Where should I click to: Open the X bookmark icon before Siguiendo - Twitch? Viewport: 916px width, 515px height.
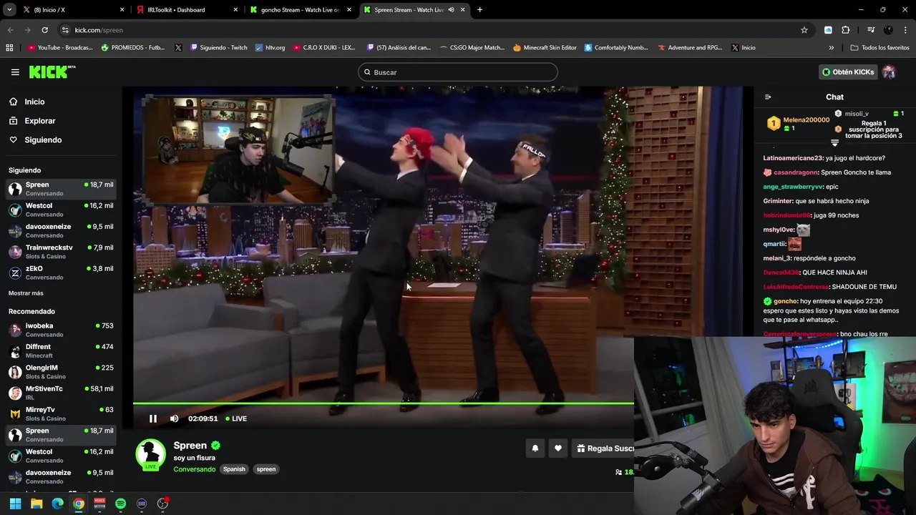coord(178,48)
